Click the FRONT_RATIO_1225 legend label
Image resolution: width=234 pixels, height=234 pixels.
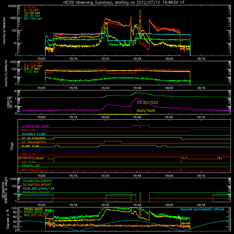(x=38, y=212)
